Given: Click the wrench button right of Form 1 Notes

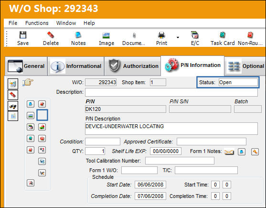Looking at the screenshot, I should pyautogui.click(x=255, y=152).
